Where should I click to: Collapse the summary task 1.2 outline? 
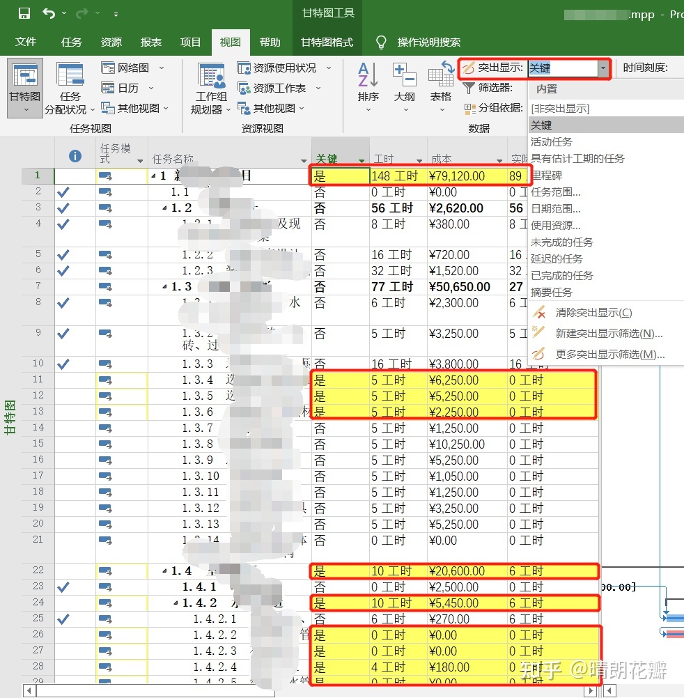point(164,208)
